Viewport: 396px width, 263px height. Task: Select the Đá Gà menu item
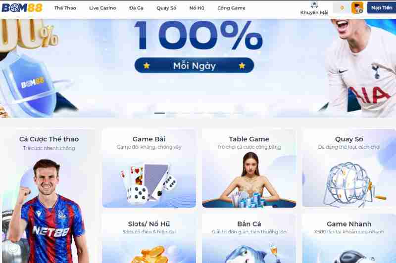(x=137, y=8)
